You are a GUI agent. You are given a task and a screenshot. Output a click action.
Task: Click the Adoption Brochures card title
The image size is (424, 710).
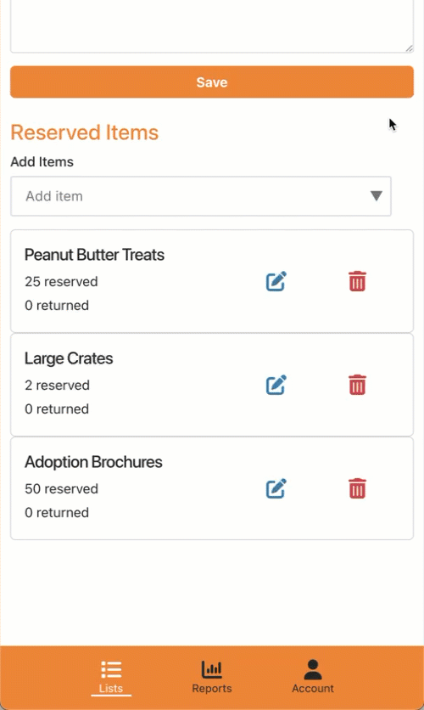pos(93,462)
